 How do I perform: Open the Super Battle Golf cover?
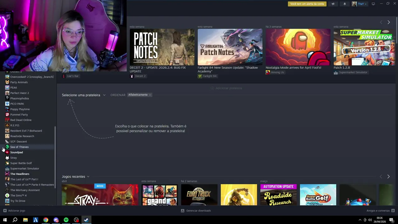[x=318, y=194]
